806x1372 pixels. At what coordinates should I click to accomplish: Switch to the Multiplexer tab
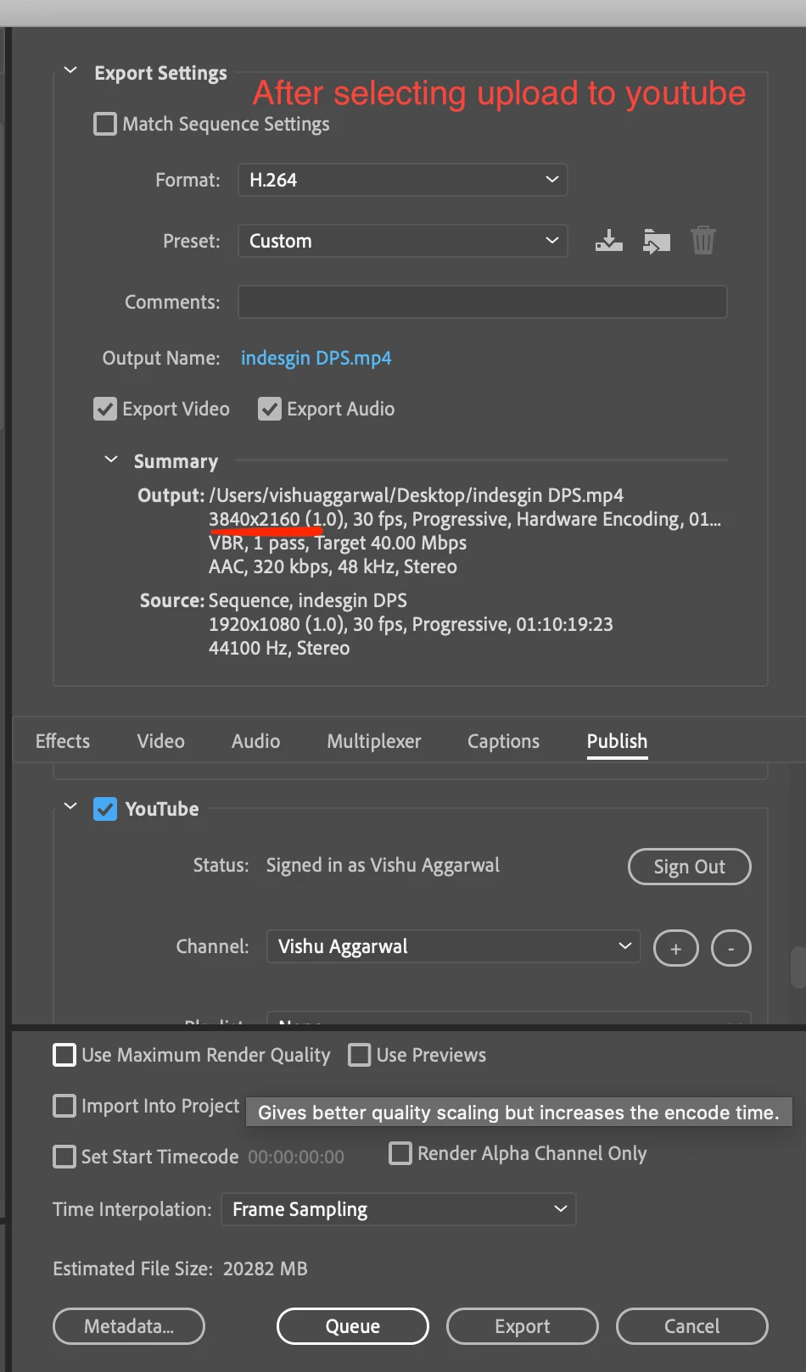[374, 741]
